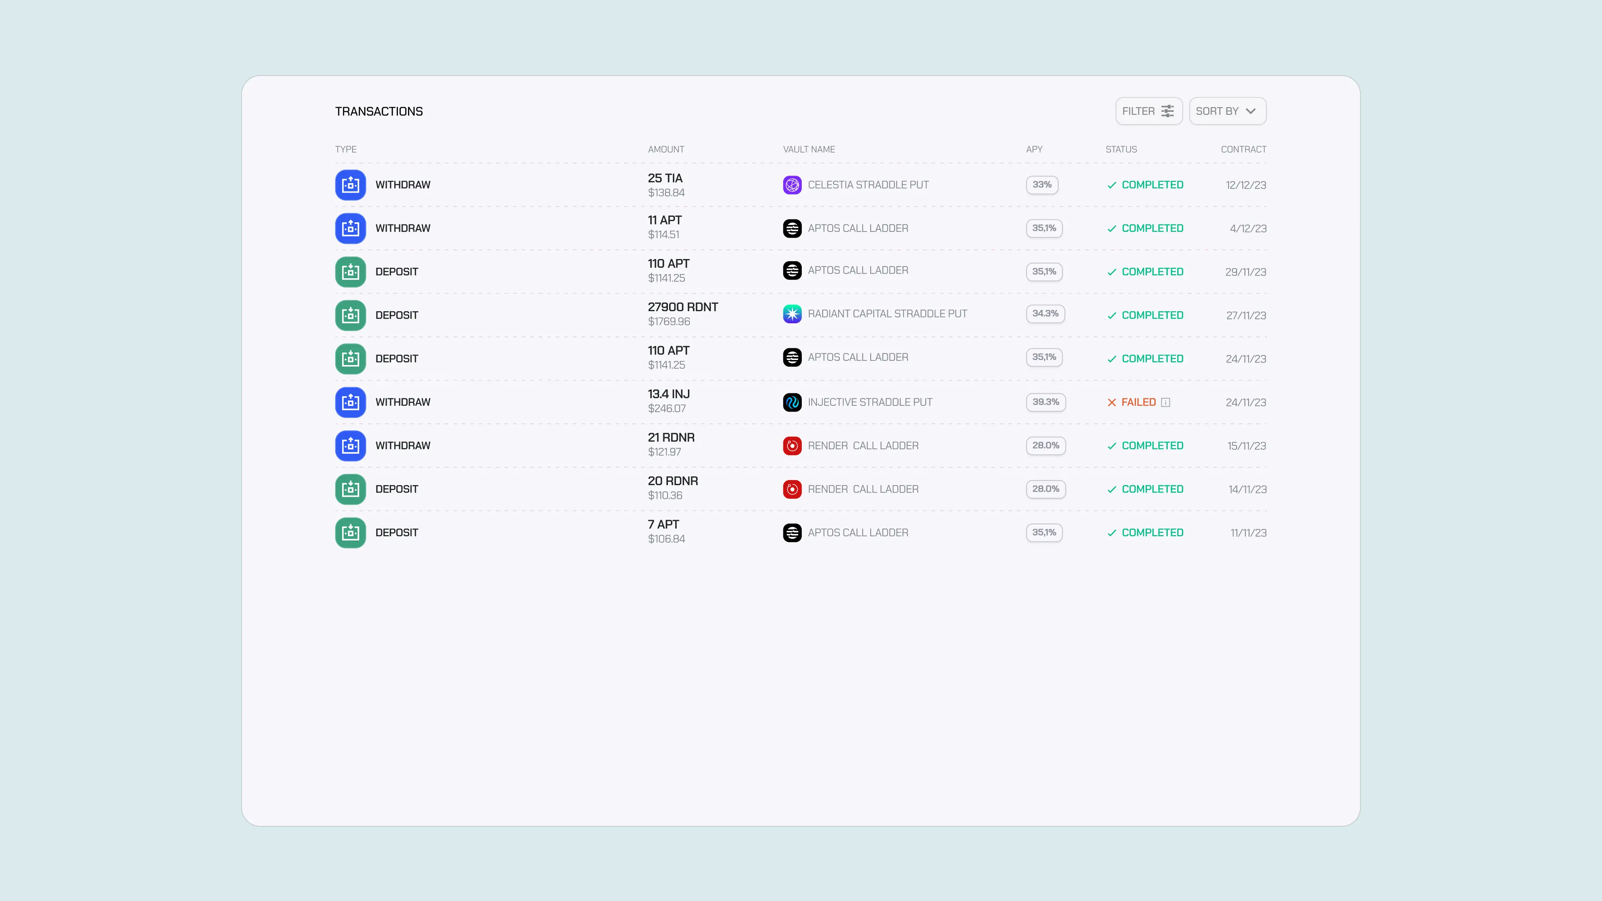1602x901 pixels.
Task: Click the Transactions heading
Action: point(379,111)
